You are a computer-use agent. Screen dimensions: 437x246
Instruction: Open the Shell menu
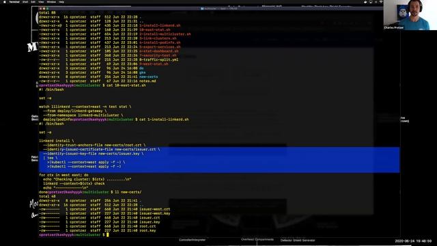point(25,1)
